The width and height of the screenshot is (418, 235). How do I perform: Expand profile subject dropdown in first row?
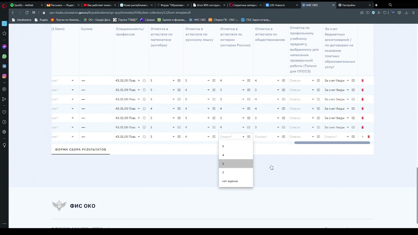[313, 81]
